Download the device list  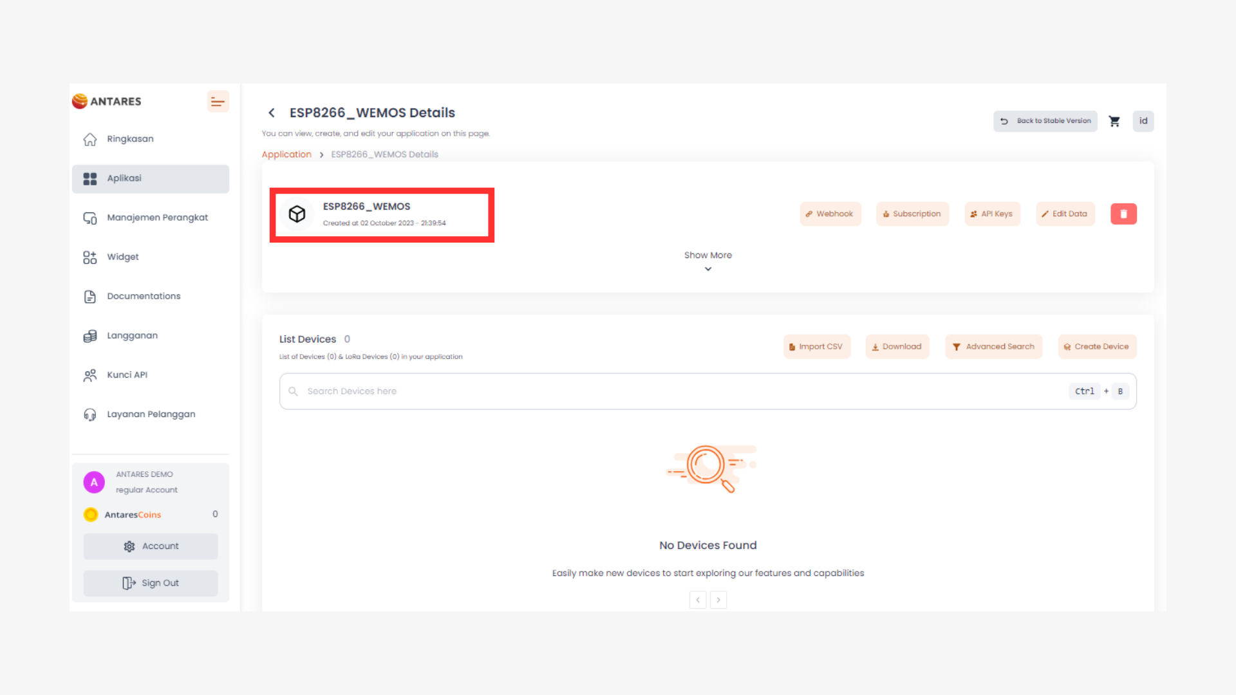pos(897,347)
